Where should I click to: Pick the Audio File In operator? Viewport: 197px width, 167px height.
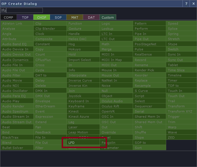click(x=17, y=65)
